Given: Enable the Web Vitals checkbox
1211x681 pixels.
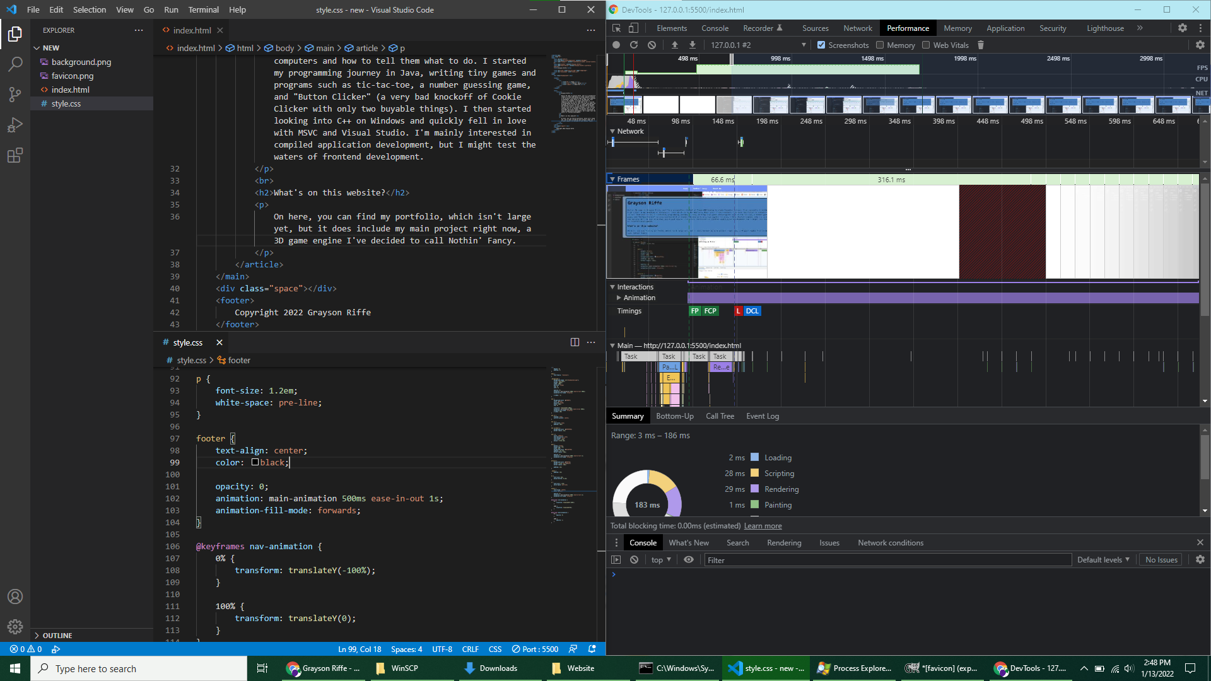Looking at the screenshot, I should pyautogui.click(x=926, y=45).
